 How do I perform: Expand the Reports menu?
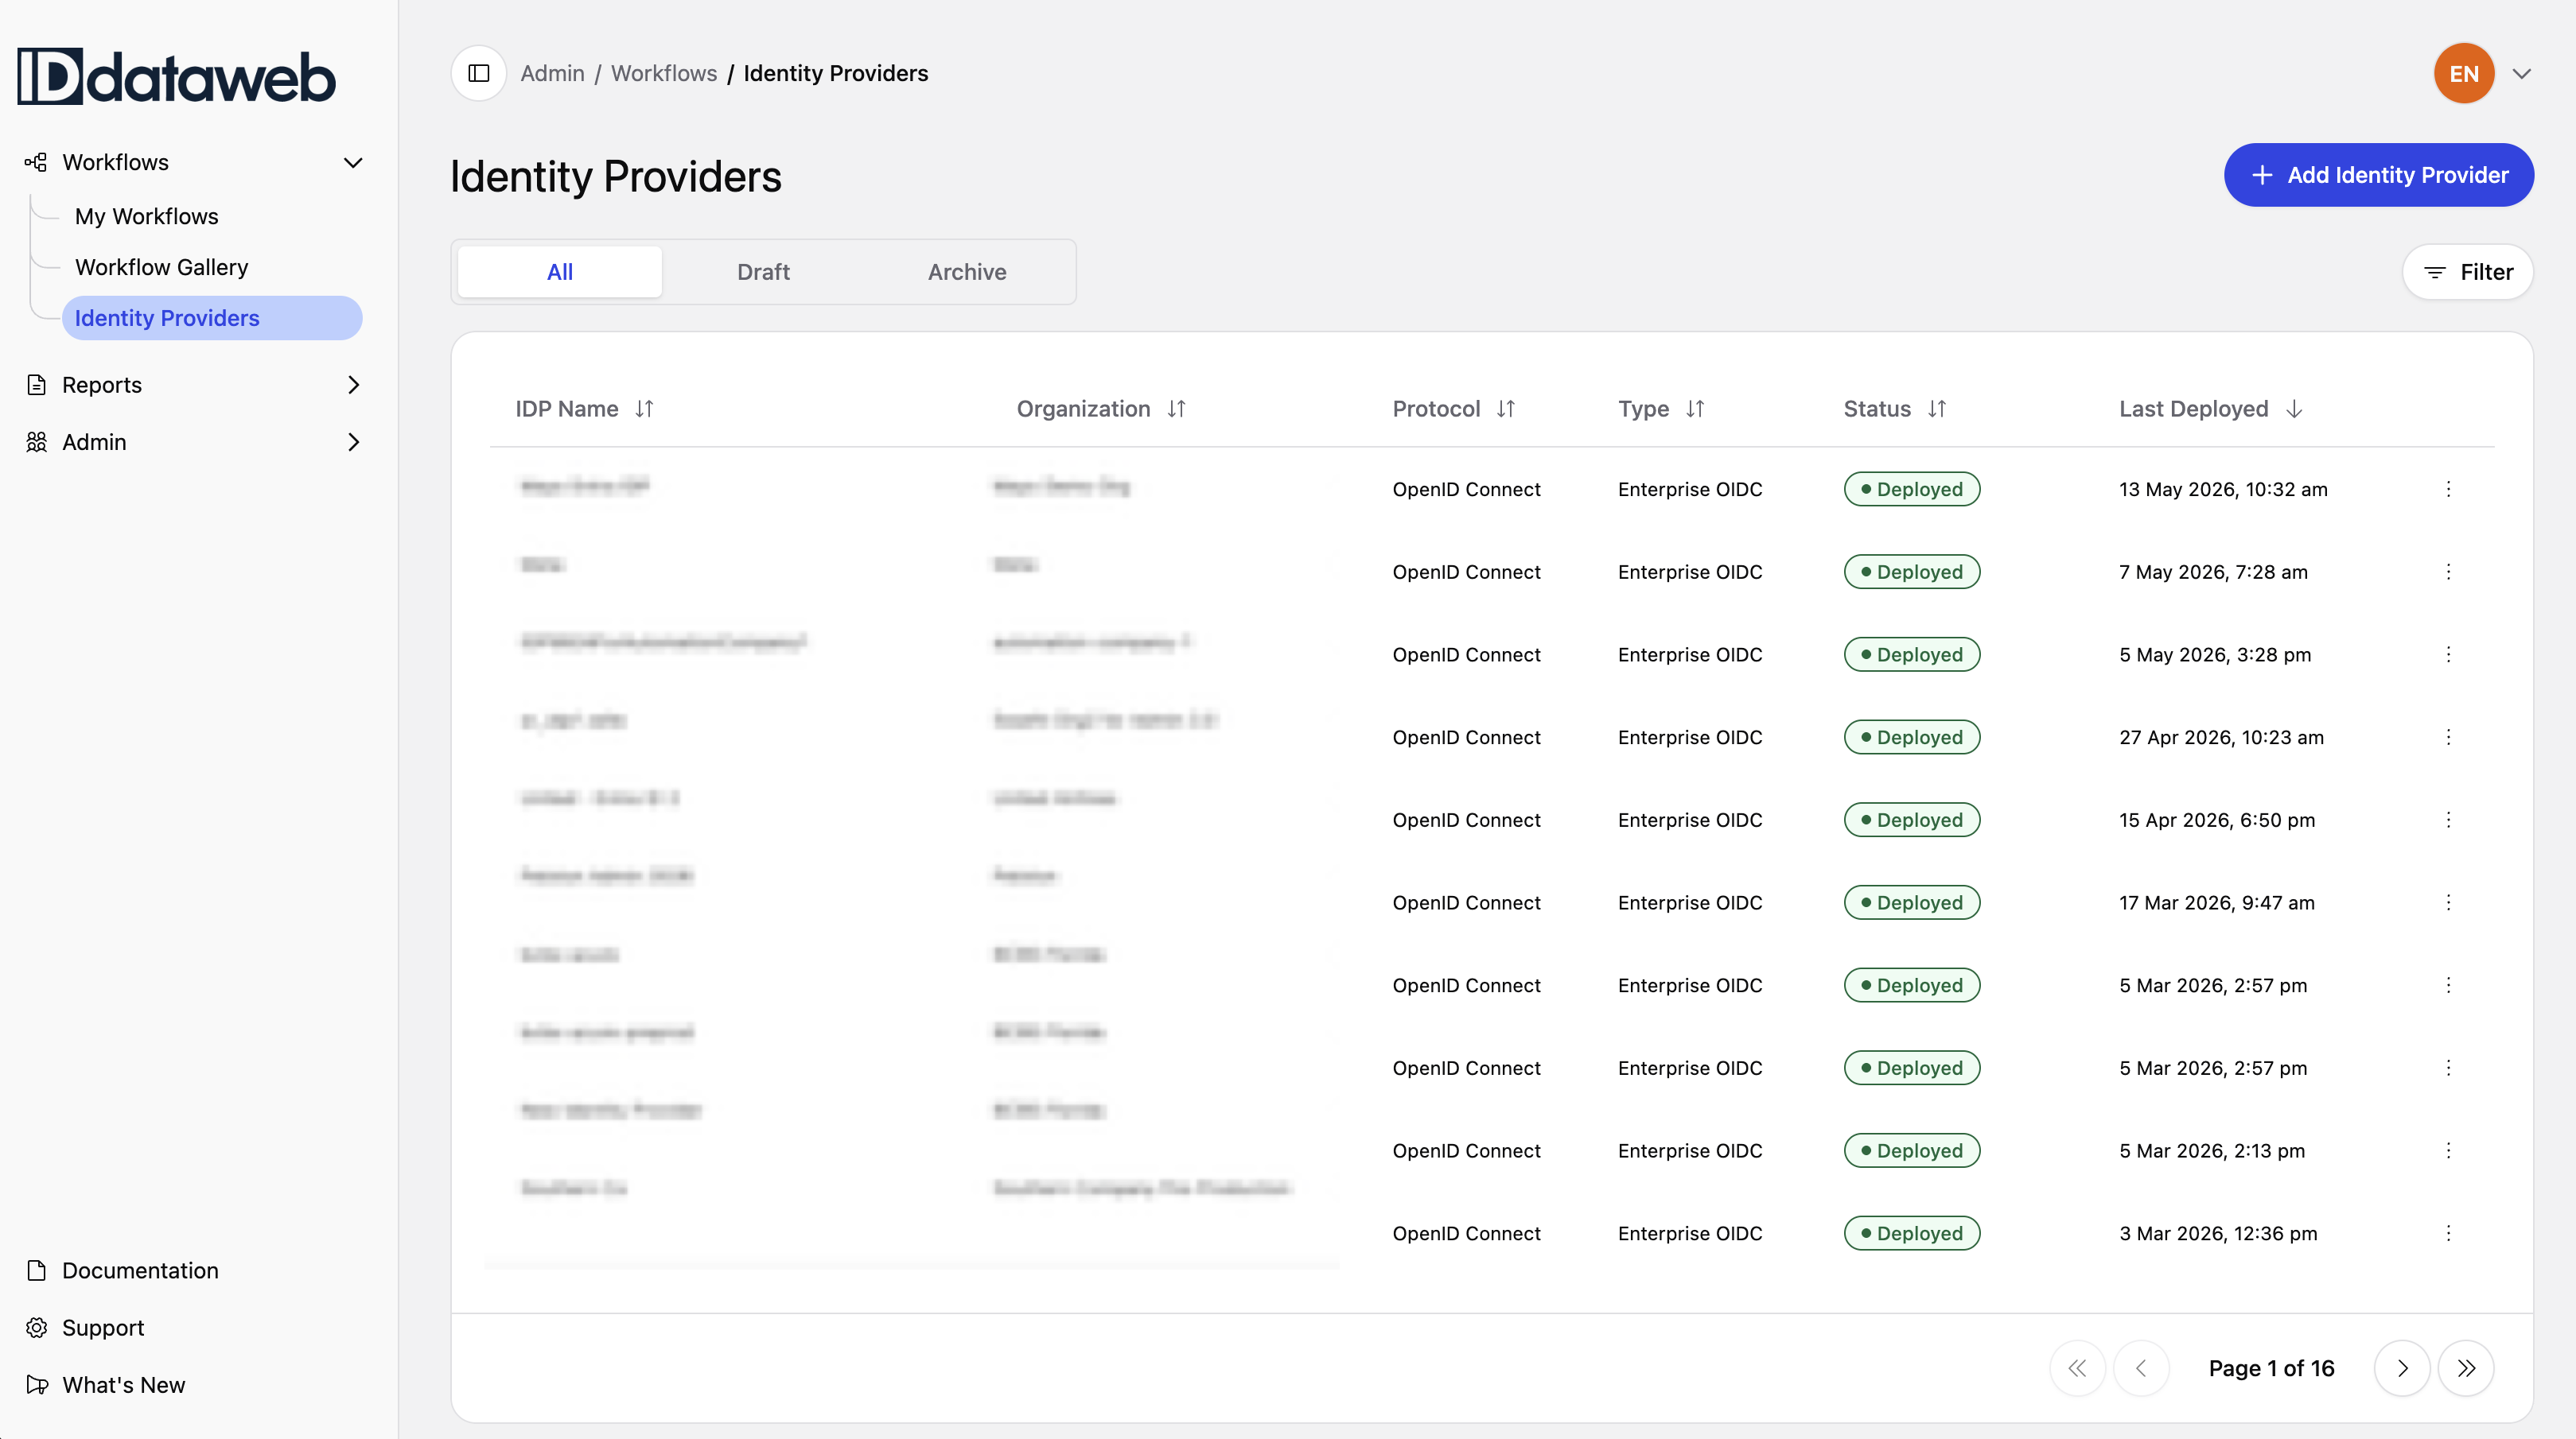353,385
